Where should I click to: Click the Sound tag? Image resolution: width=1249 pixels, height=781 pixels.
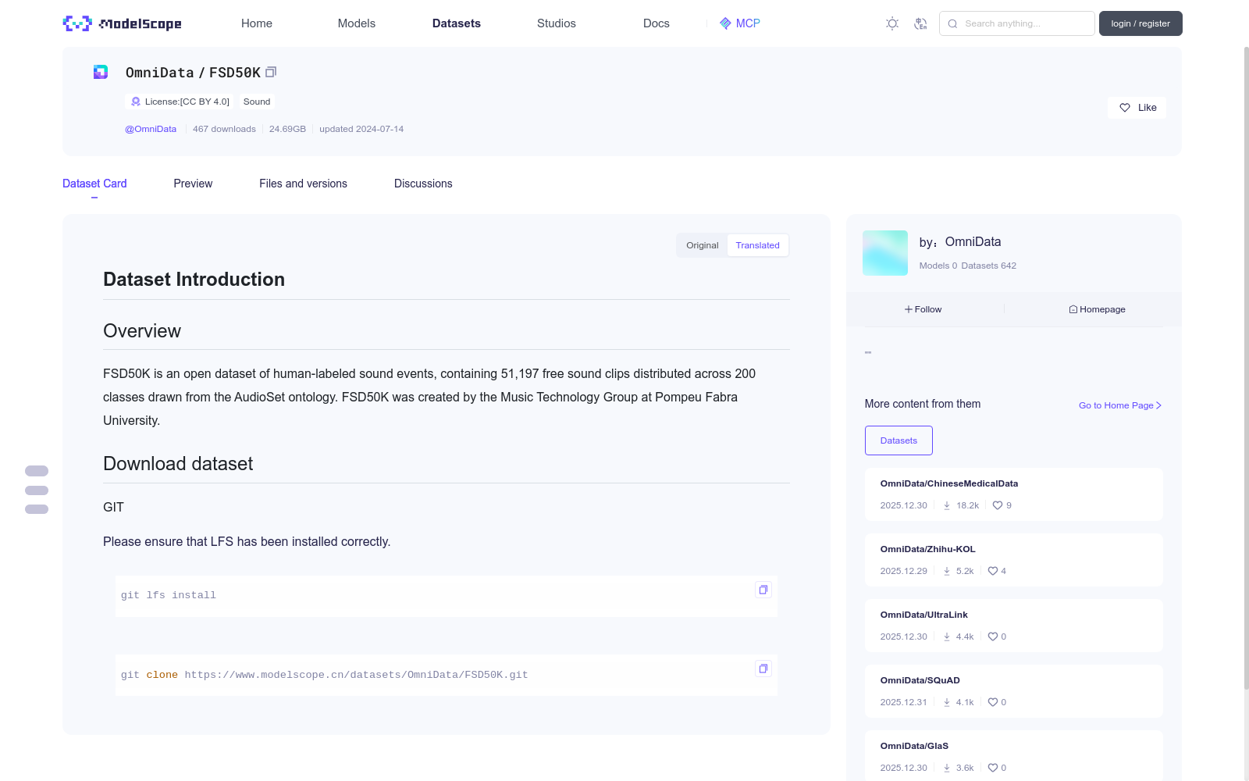click(x=257, y=102)
